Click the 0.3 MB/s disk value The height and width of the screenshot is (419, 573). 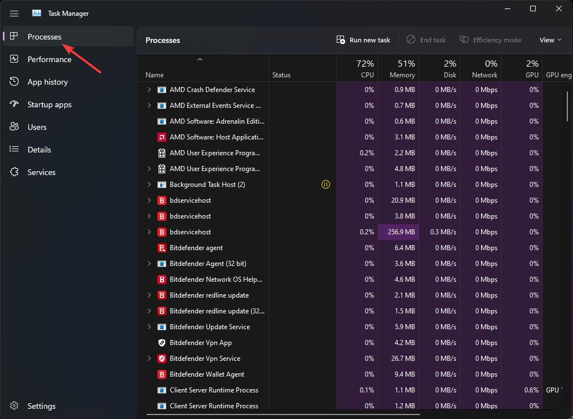point(443,232)
